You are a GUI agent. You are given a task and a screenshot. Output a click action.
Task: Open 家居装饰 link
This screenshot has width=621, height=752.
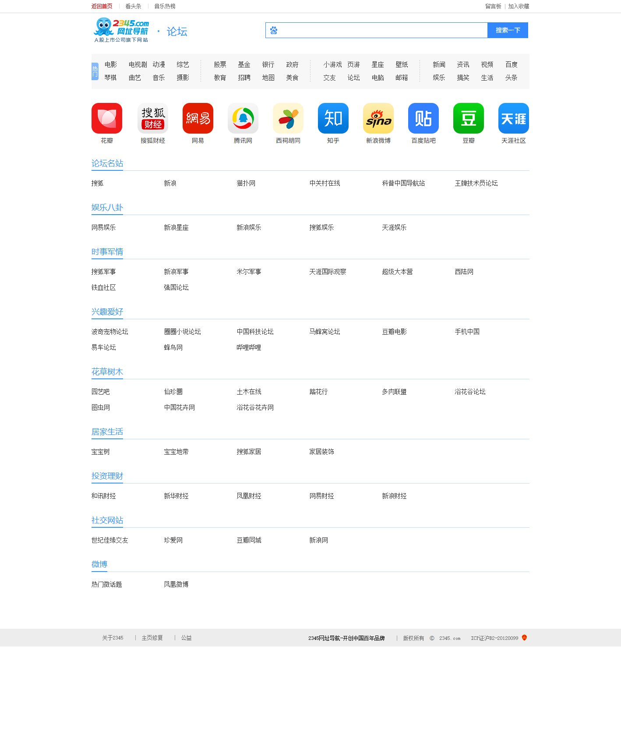coord(322,452)
